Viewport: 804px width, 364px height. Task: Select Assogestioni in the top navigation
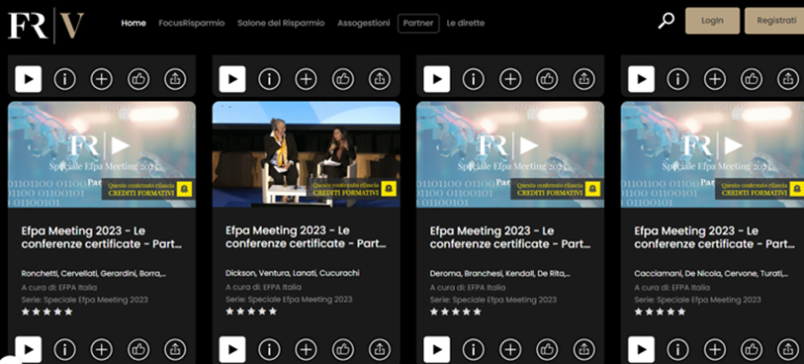(x=364, y=23)
